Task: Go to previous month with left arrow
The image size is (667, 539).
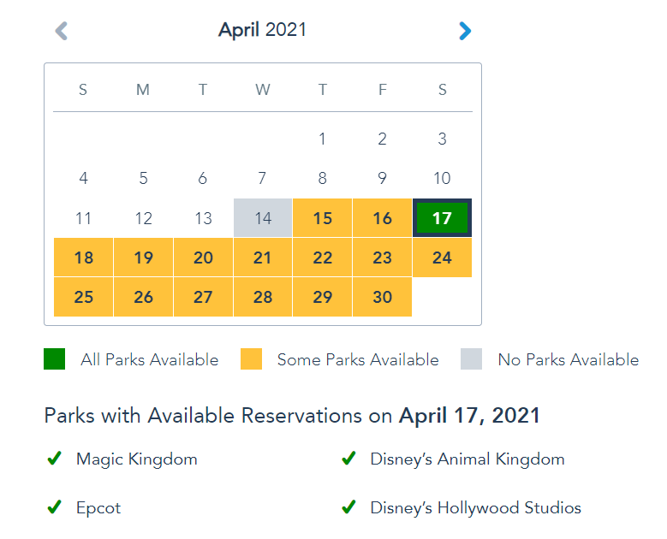Action: (x=61, y=31)
